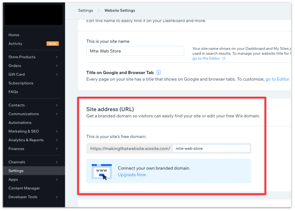Expand the Developer Tools chevron
The width and height of the screenshot is (295, 211).
pos(57,197)
